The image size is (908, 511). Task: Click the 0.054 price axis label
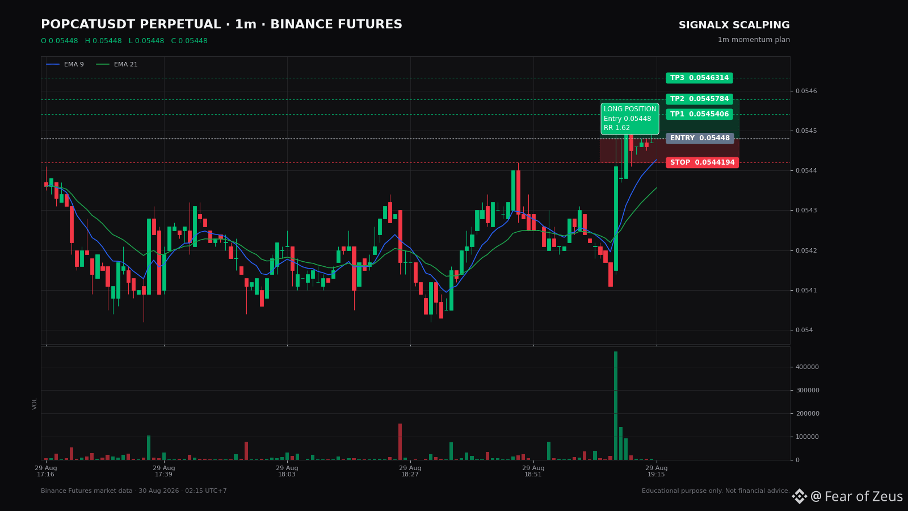[805, 330]
